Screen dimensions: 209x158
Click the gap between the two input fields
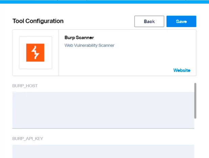(x=103, y=133)
